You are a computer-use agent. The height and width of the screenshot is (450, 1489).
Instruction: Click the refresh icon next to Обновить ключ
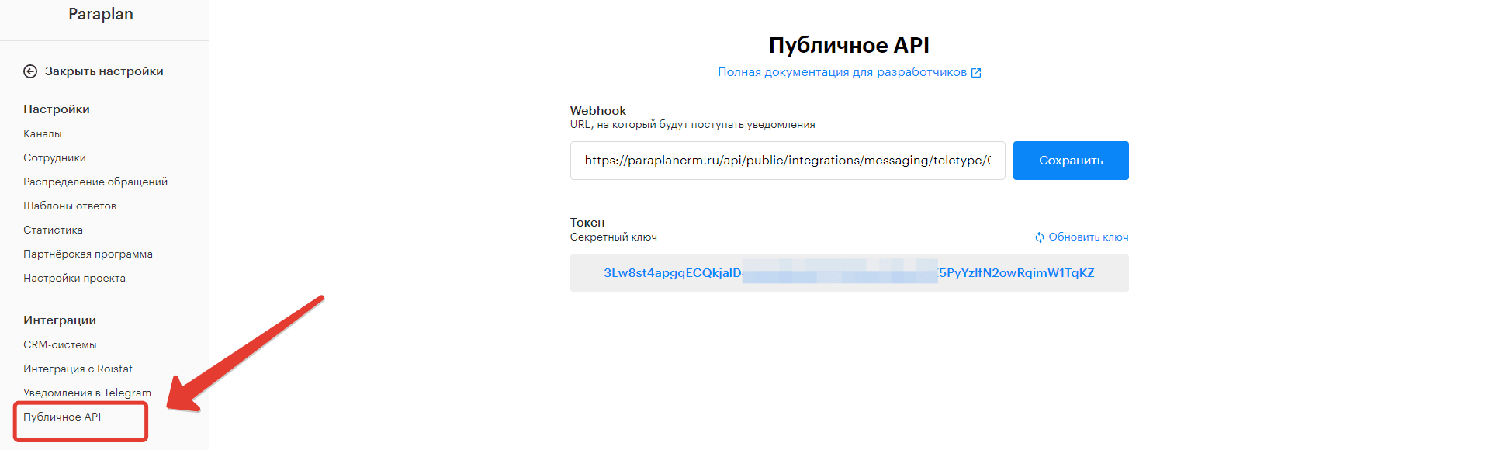tap(1039, 237)
